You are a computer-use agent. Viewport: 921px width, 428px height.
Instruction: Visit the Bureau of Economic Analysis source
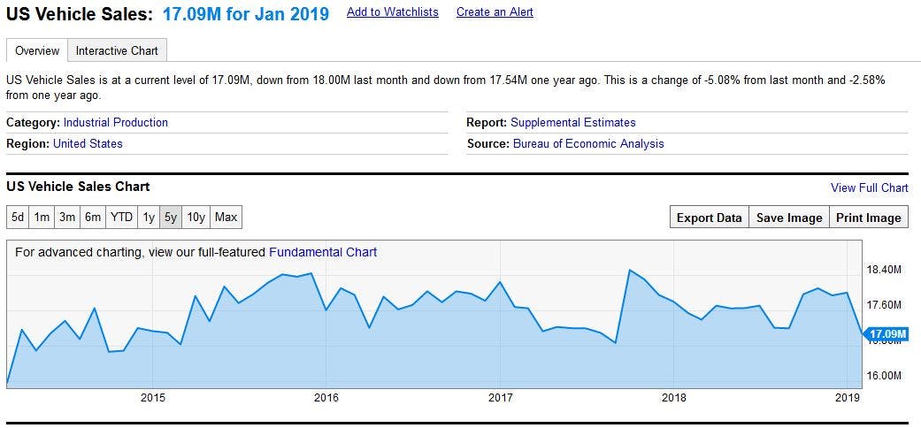(587, 143)
